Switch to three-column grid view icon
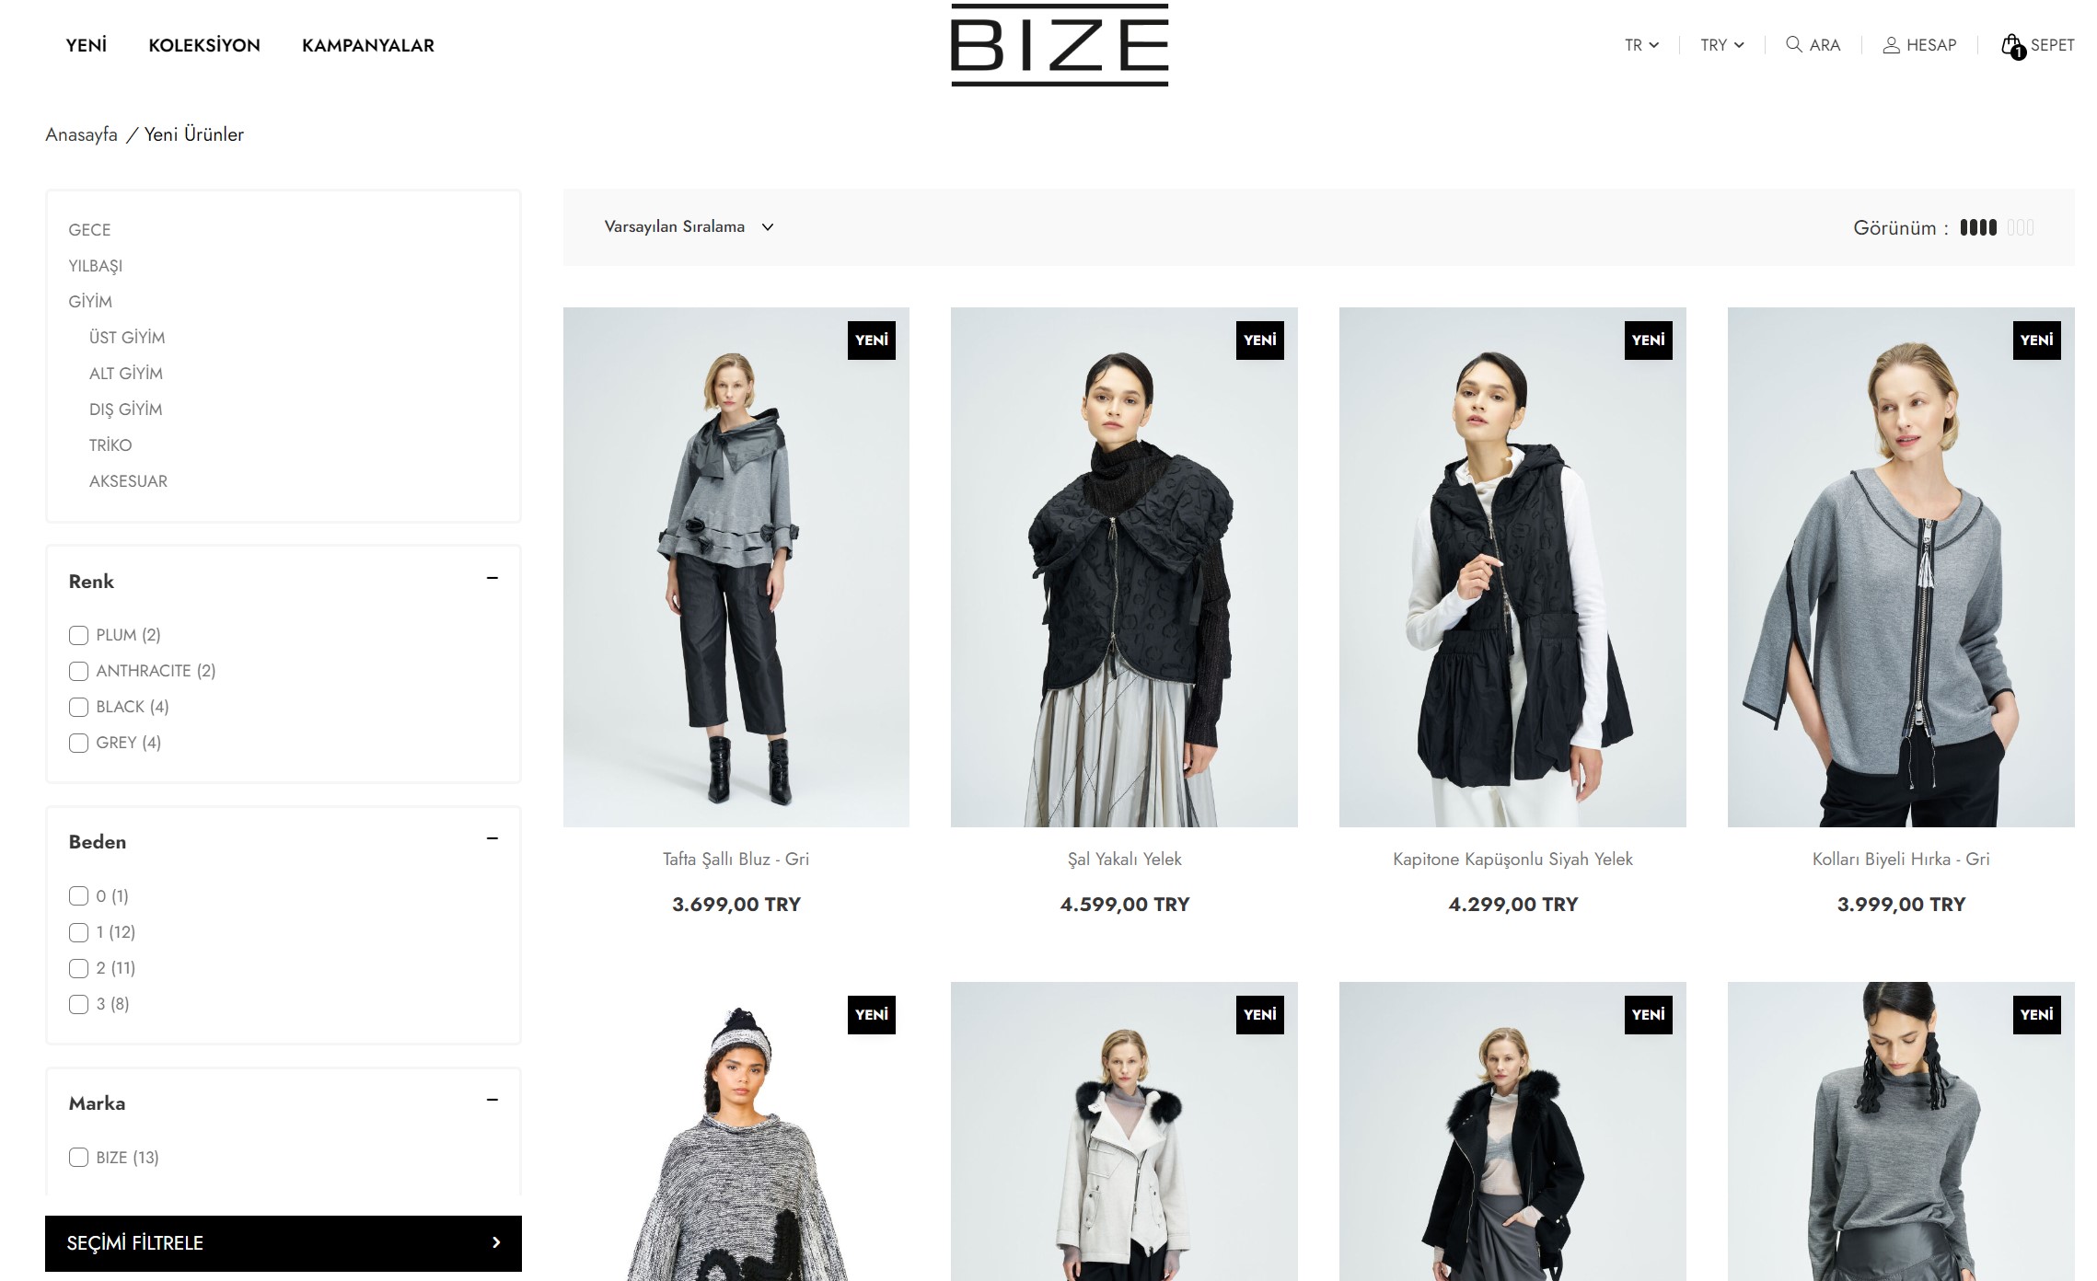This screenshot has height=1281, width=2097. tap(2021, 227)
